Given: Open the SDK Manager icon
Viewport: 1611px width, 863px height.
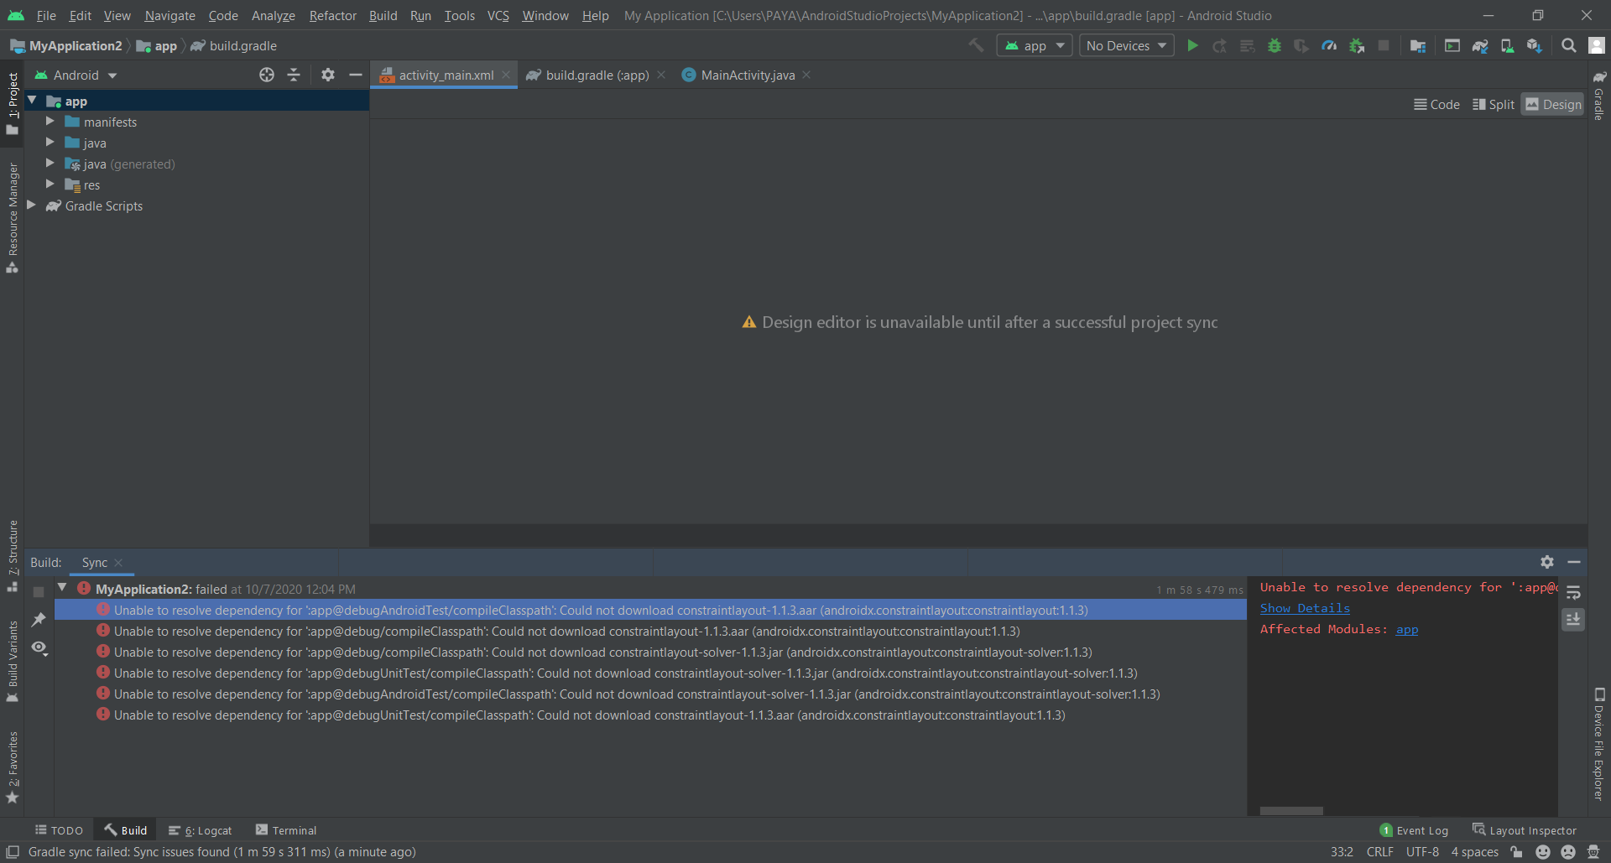Looking at the screenshot, I should [x=1535, y=46].
